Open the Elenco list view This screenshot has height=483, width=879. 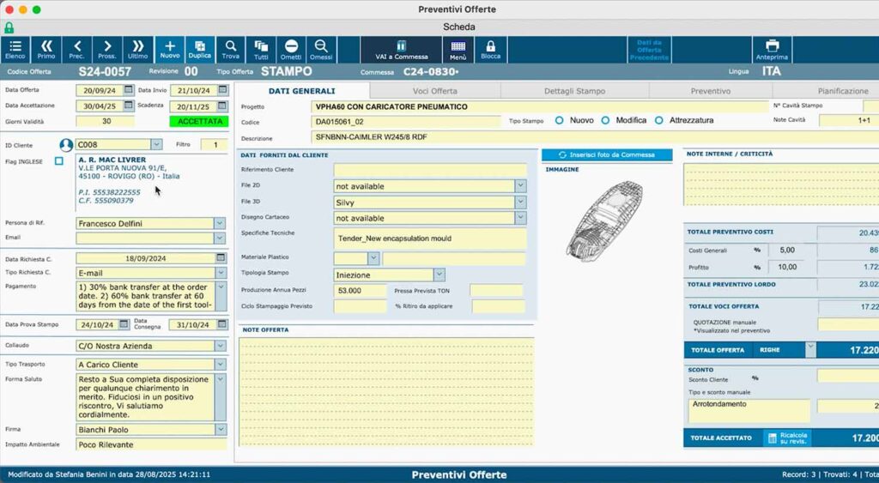(15, 50)
